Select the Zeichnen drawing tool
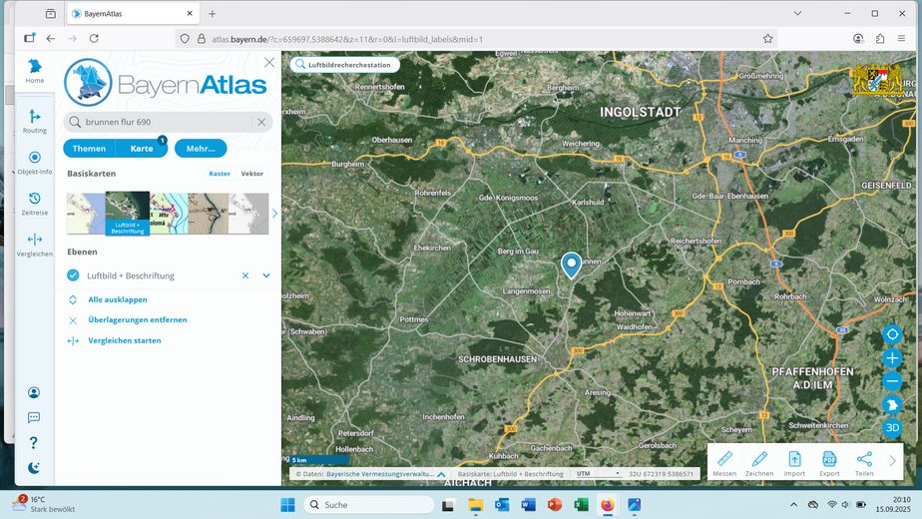The width and height of the screenshot is (922, 519). [759, 462]
